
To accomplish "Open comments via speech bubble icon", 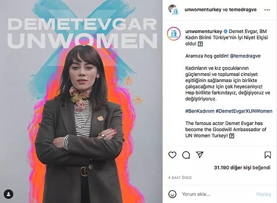I will [186, 155].
